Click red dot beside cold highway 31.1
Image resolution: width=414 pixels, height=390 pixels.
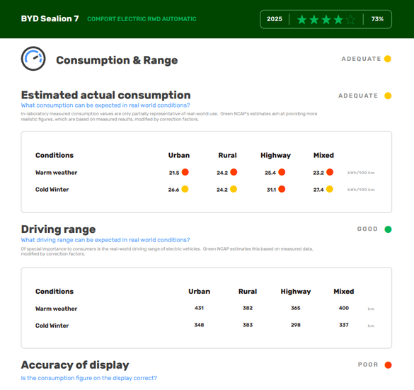[x=282, y=189]
